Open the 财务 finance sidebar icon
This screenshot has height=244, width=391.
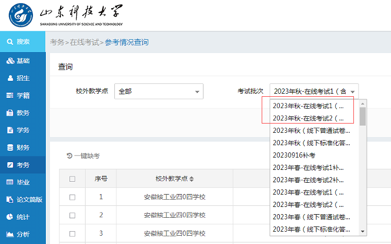point(10,147)
